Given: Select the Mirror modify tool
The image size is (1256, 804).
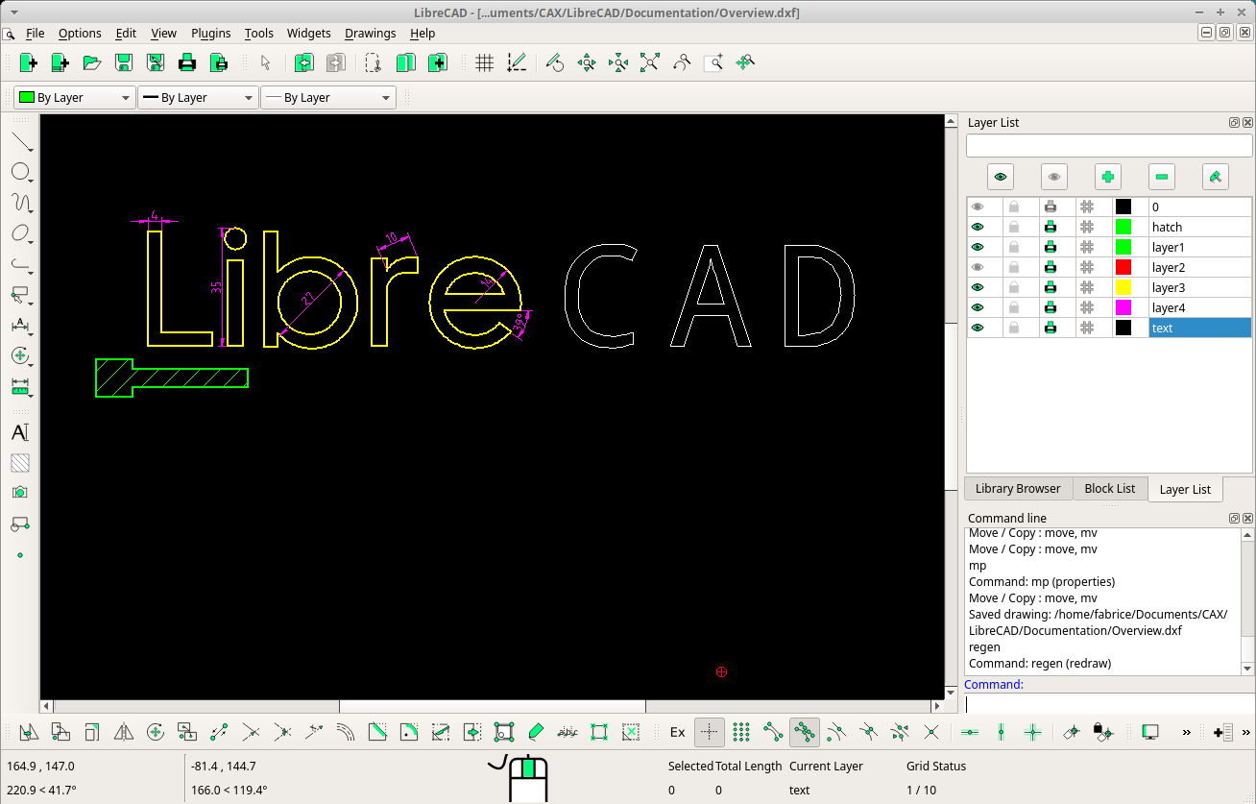Looking at the screenshot, I should (x=123, y=732).
